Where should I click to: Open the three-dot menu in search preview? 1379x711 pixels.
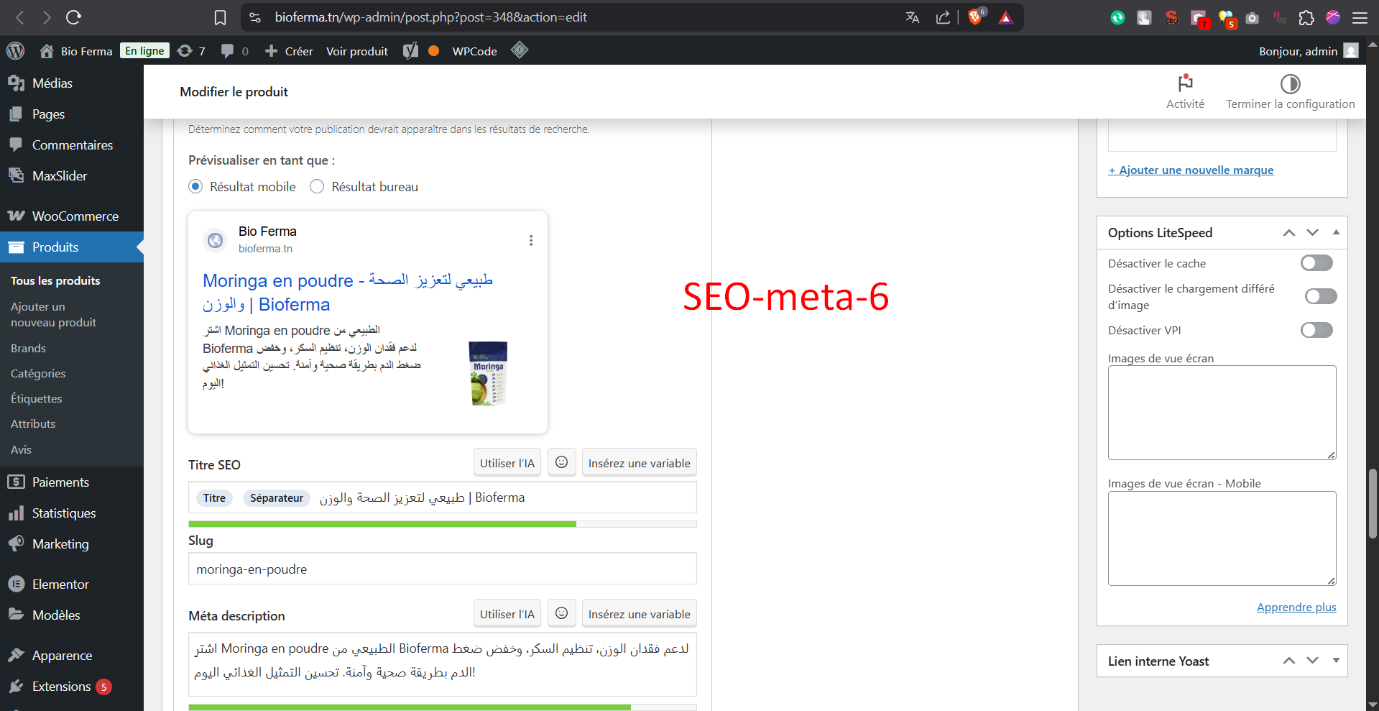pos(531,240)
